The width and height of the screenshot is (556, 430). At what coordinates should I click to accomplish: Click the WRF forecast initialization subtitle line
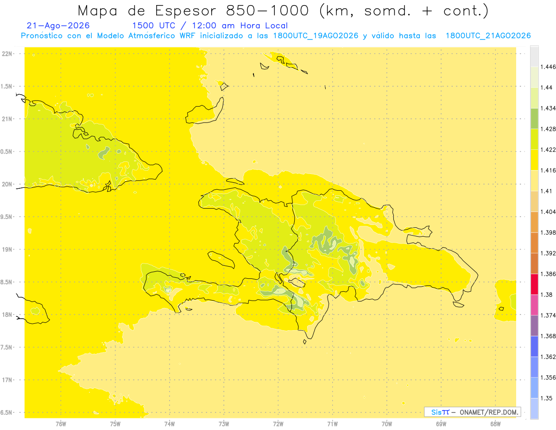pyautogui.click(x=276, y=36)
